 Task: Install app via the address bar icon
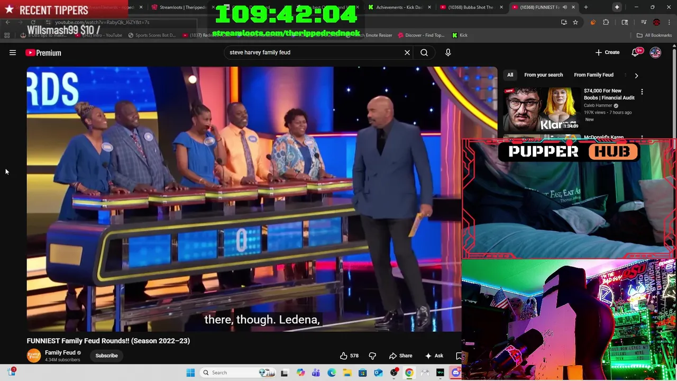(x=564, y=22)
